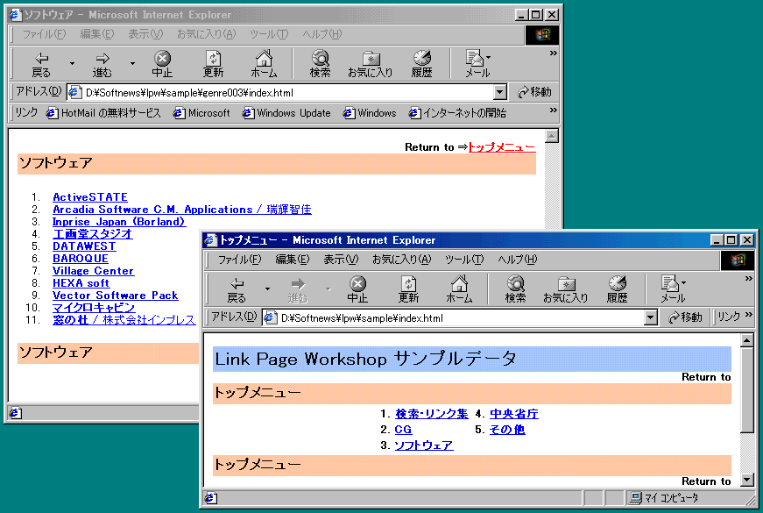The width and height of the screenshot is (763, 513).
Task: Open the 工画堂スタジオ link
Action: click(93, 234)
